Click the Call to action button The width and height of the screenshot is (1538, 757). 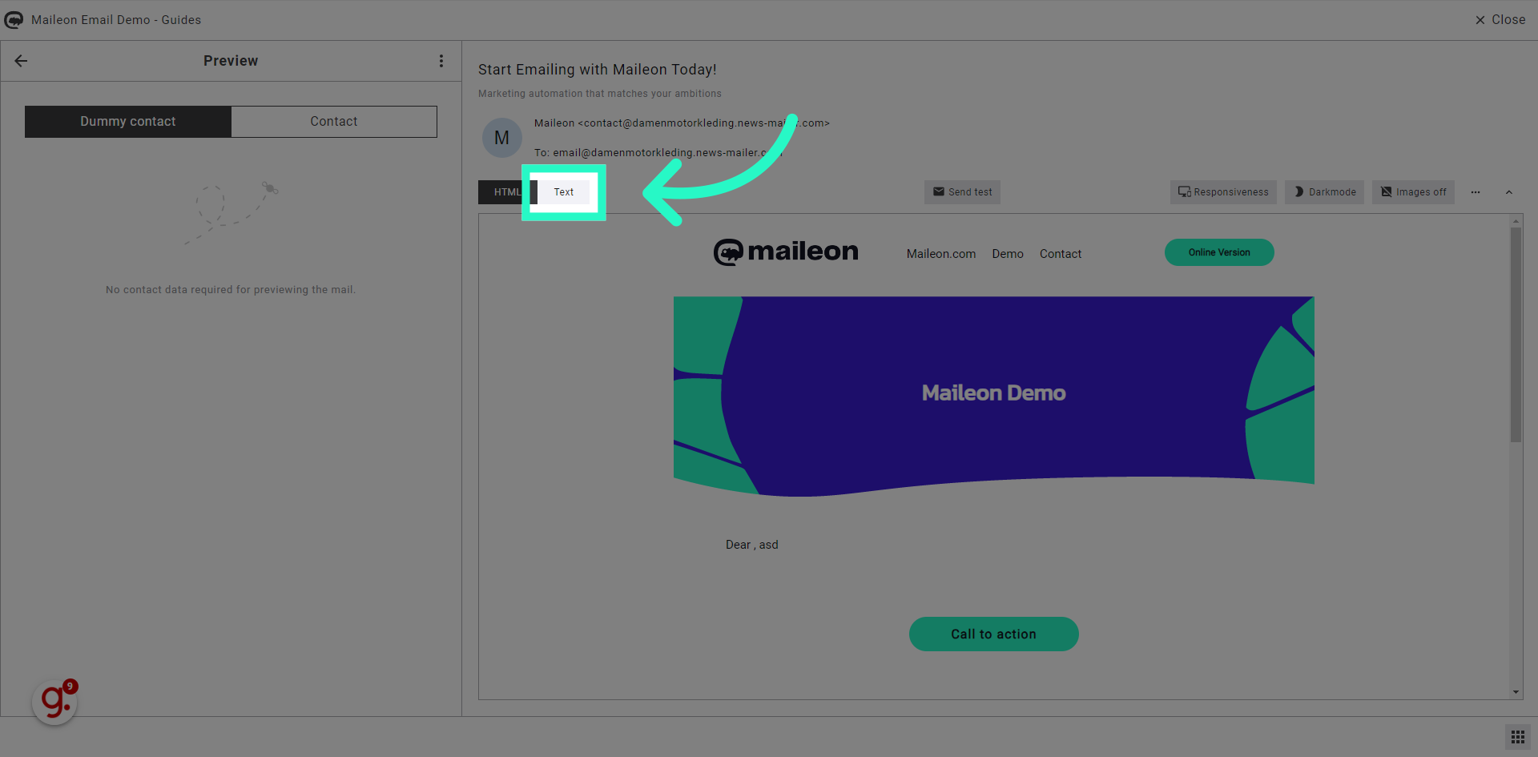994,634
